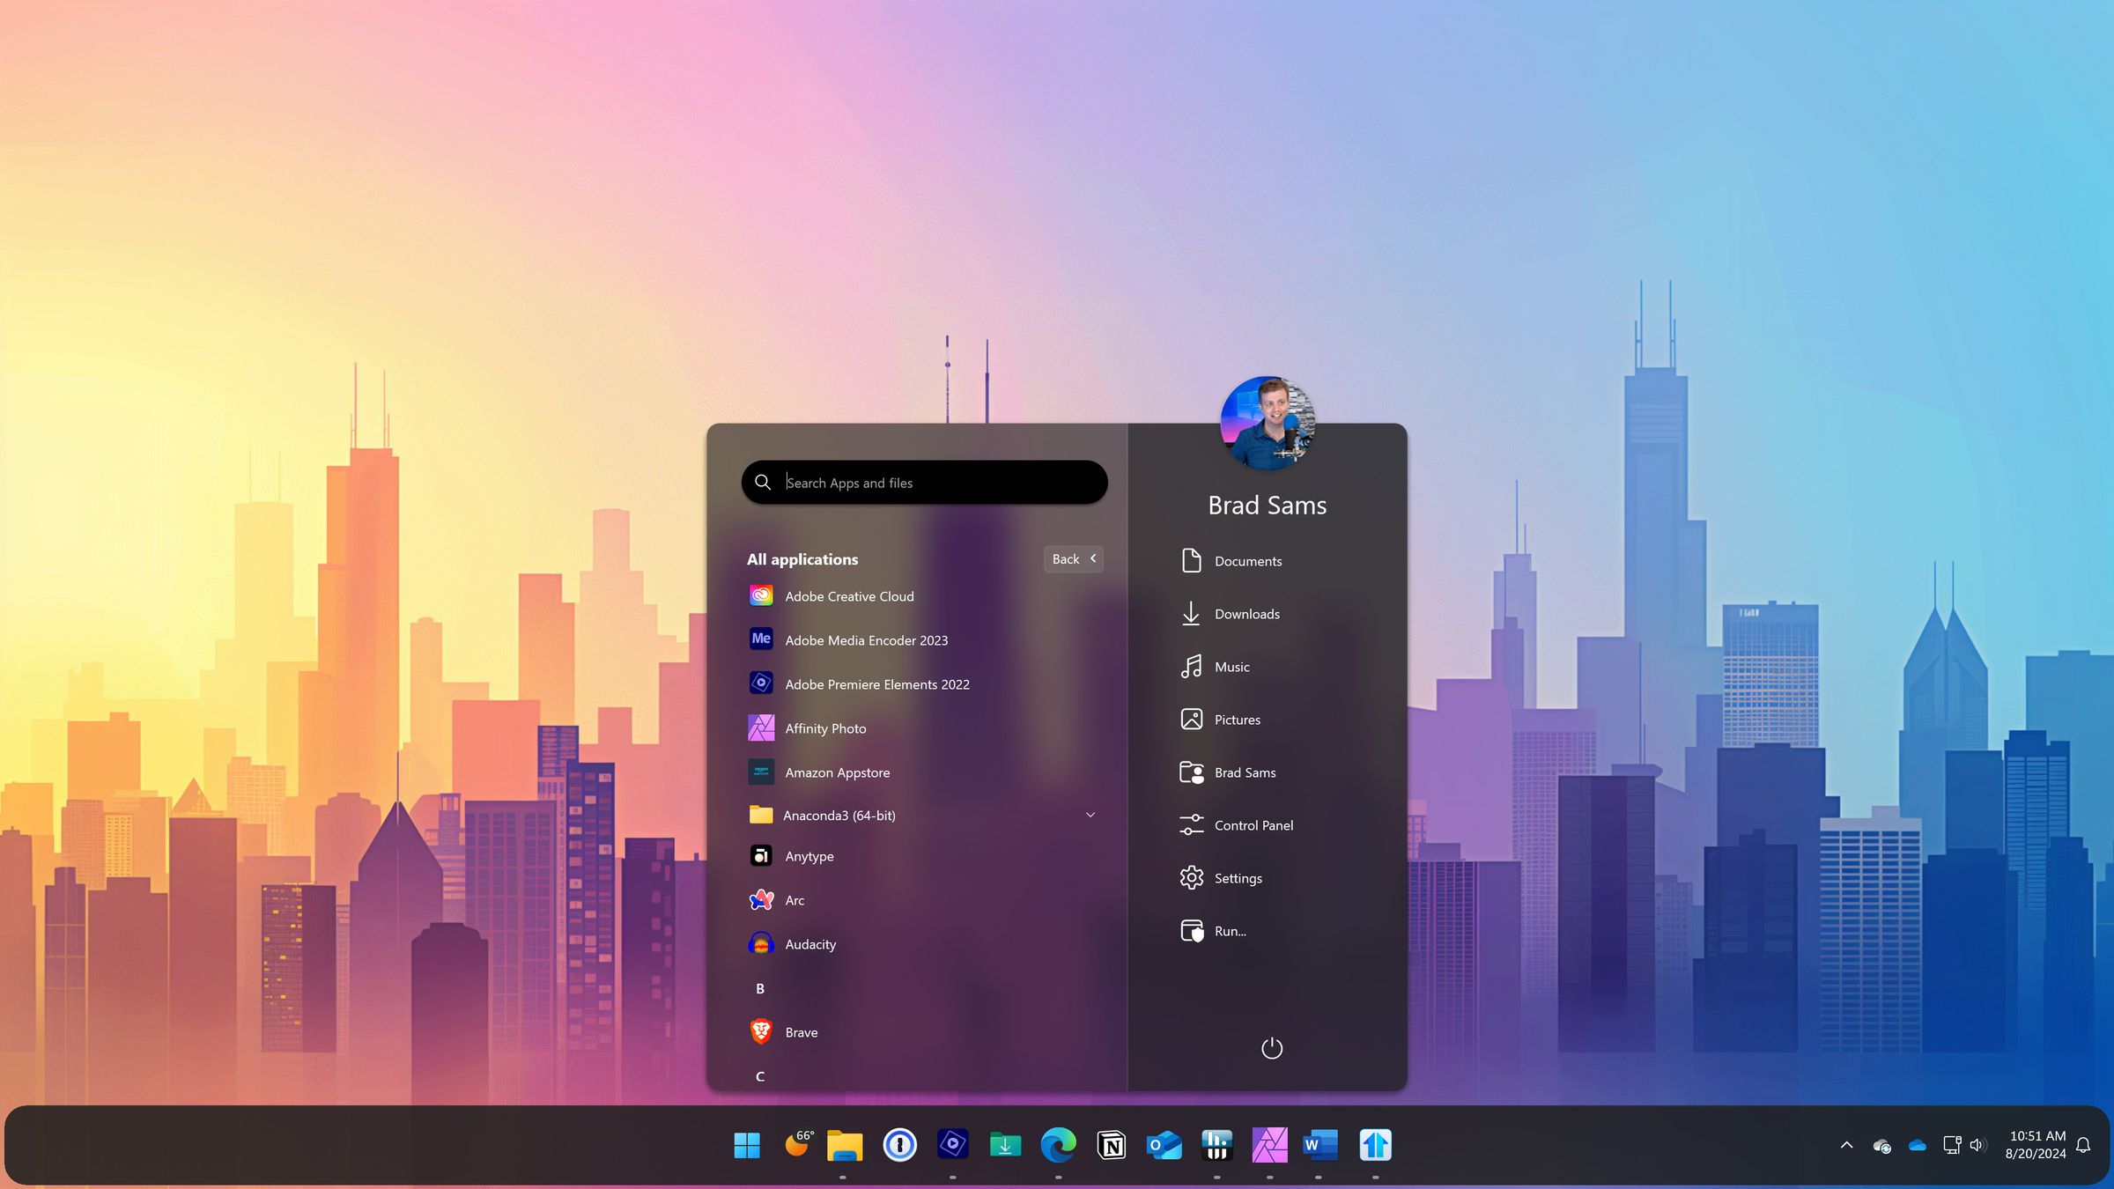Launch Audacity
This screenshot has height=1189, width=2114.
click(x=923, y=944)
